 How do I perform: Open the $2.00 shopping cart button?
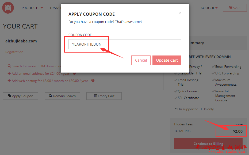tap(235, 8)
